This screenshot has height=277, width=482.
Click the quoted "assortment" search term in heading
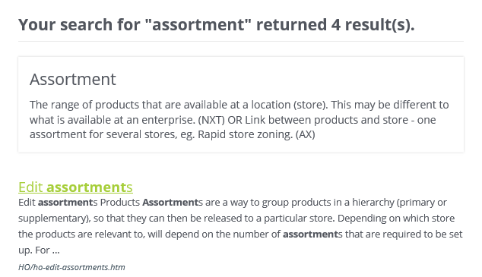pyautogui.click(x=198, y=25)
